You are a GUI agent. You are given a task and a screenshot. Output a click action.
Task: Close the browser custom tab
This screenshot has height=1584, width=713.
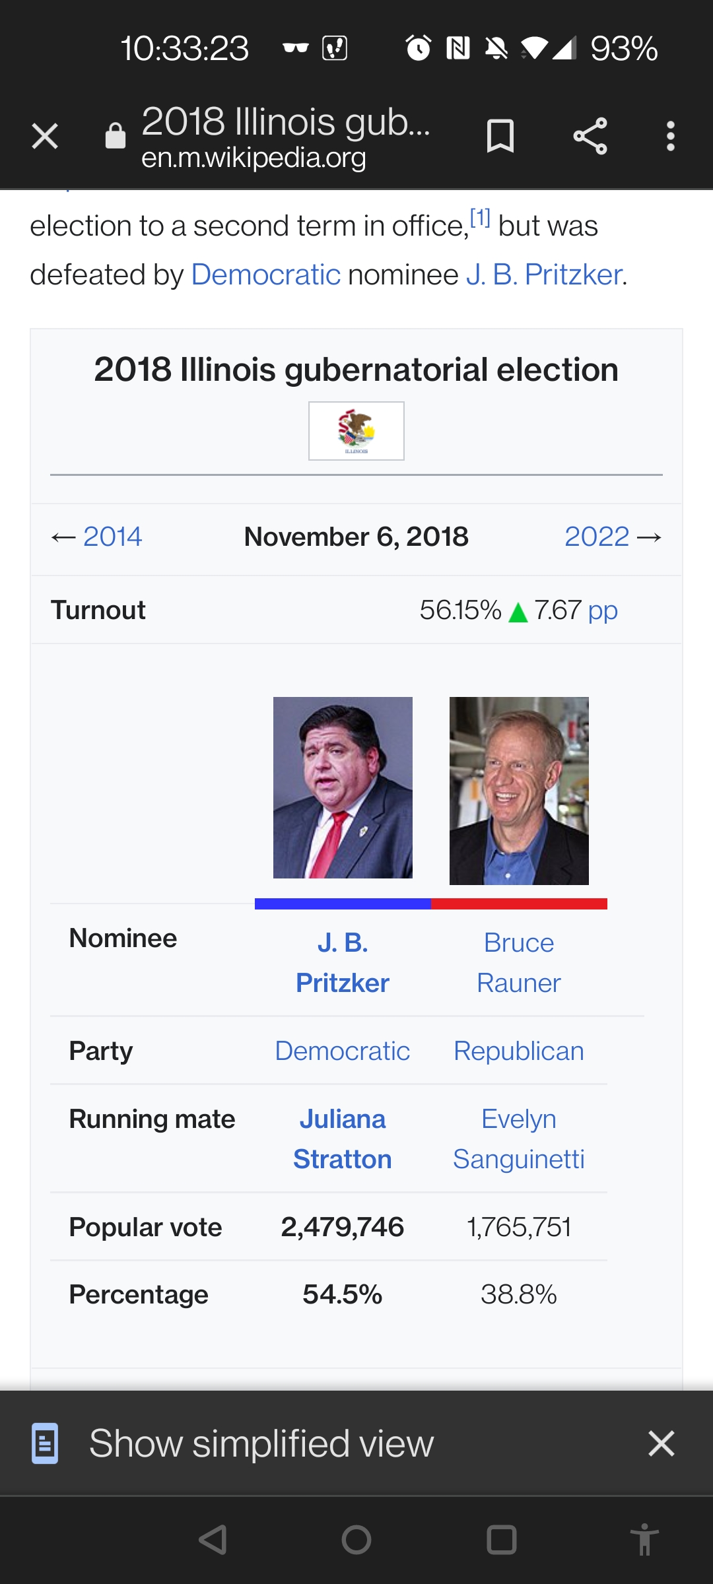(45, 137)
